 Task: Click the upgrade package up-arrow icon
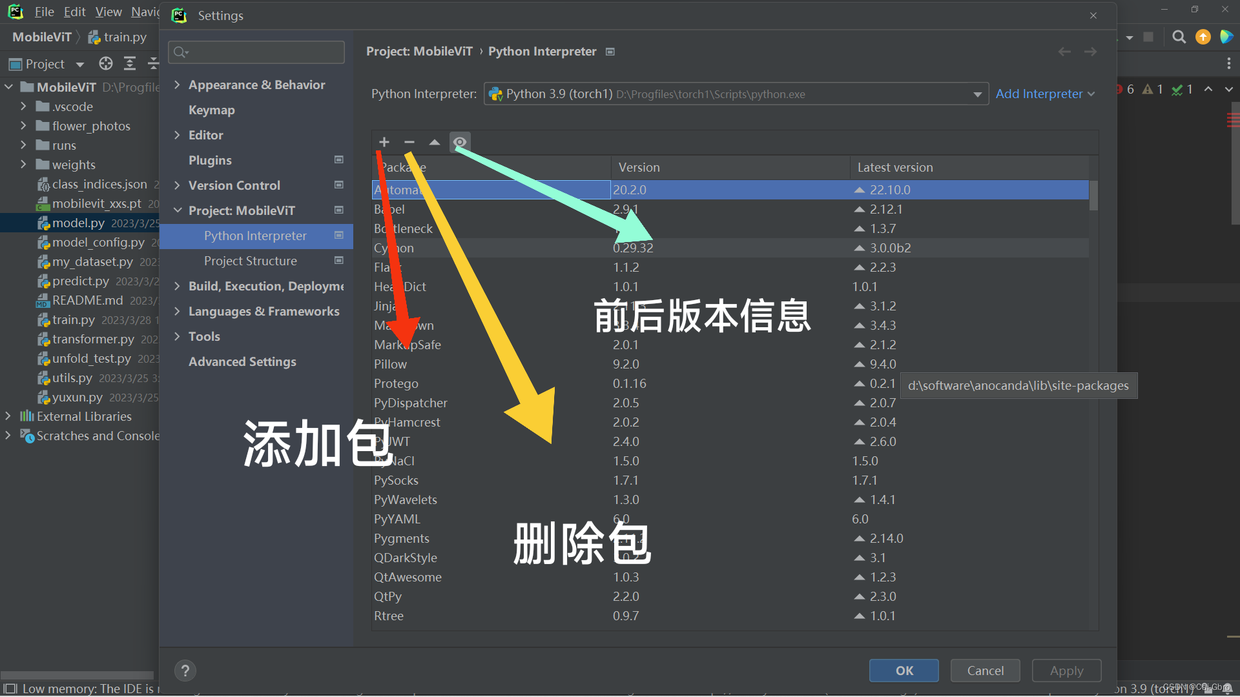pyautogui.click(x=435, y=142)
